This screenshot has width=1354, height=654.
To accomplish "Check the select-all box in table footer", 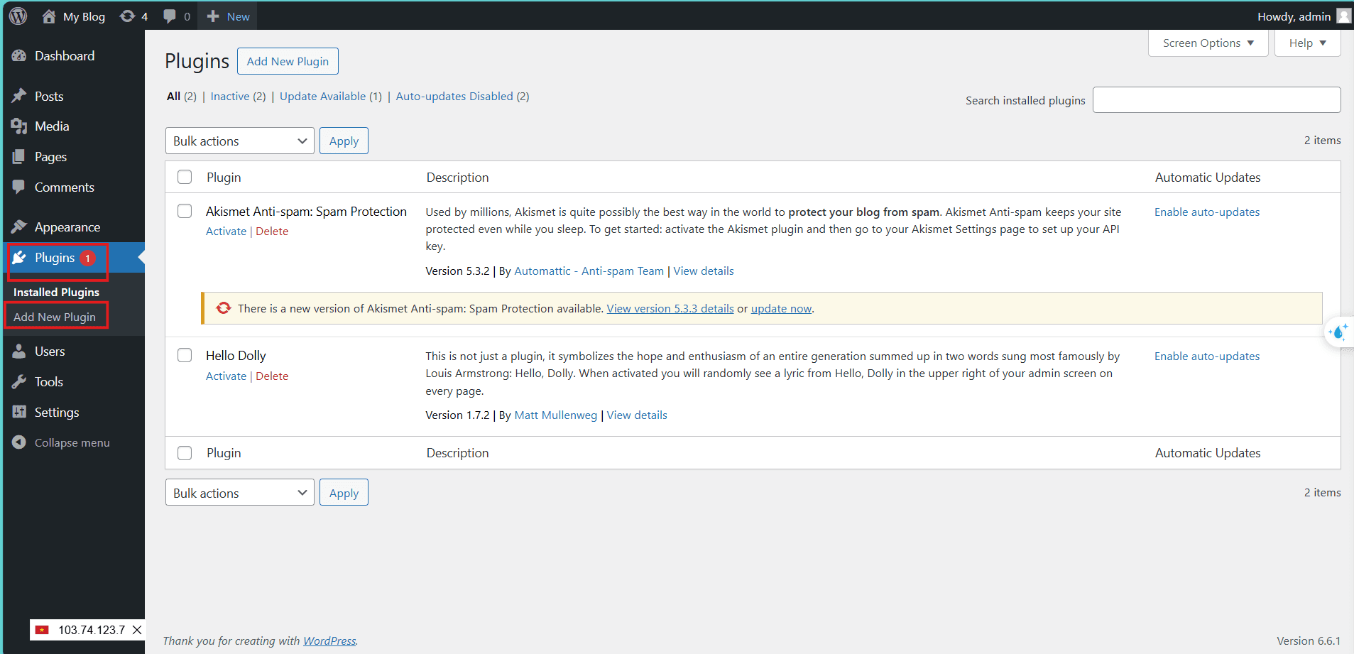I will pyautogui.click(x=185, y=453).
